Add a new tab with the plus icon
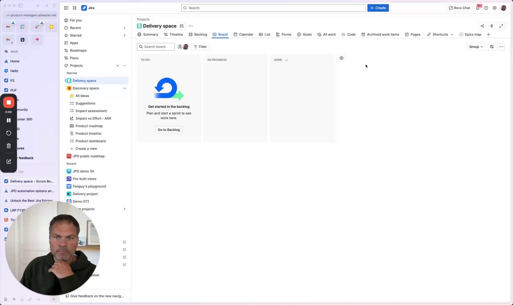Image resolution: width=513 pixels, height=305 pixels. [488, 34]
